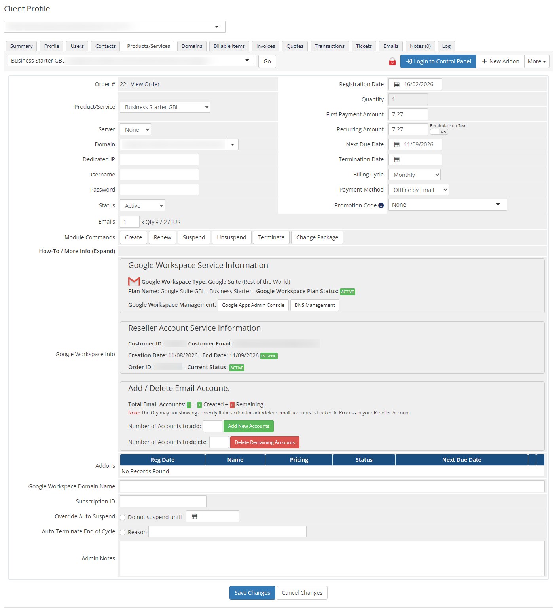Expand the More menu
Viewport: 559px width, 611px height.
[x=537, y=61]
